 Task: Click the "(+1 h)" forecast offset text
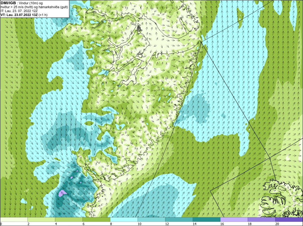click(43, 15)
